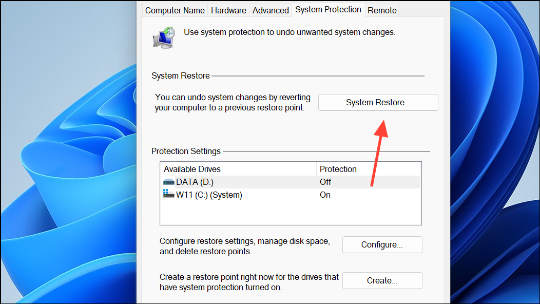Screen dimensions: 540x304
Task: Select W11 (C:) (System) row
Action: (291, 195)
